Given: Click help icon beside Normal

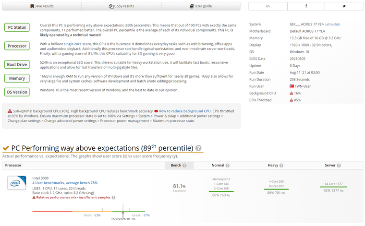Looking at the screenshot, I should [228, 166].
